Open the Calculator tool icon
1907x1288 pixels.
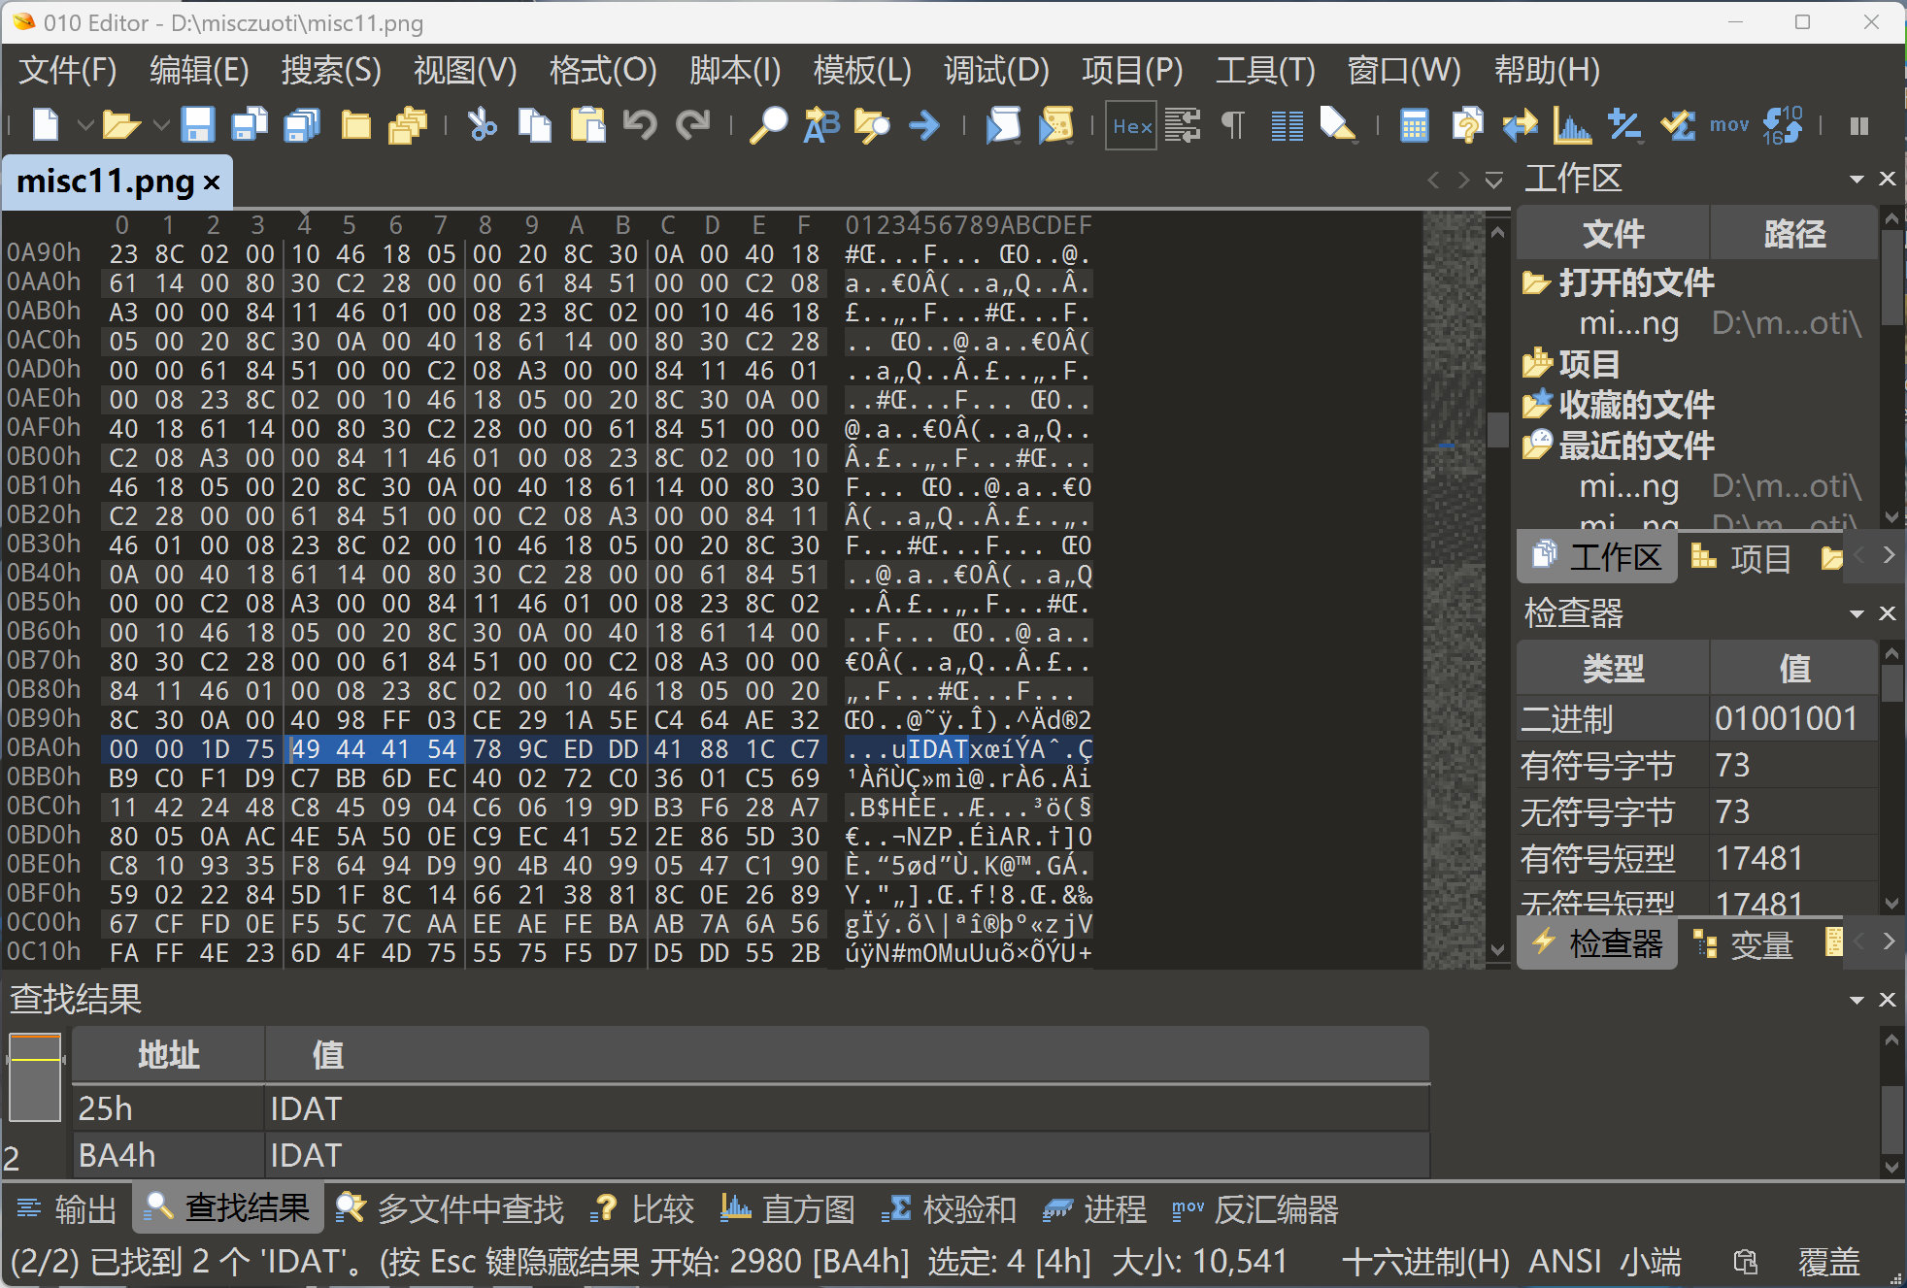(1414, 125)
